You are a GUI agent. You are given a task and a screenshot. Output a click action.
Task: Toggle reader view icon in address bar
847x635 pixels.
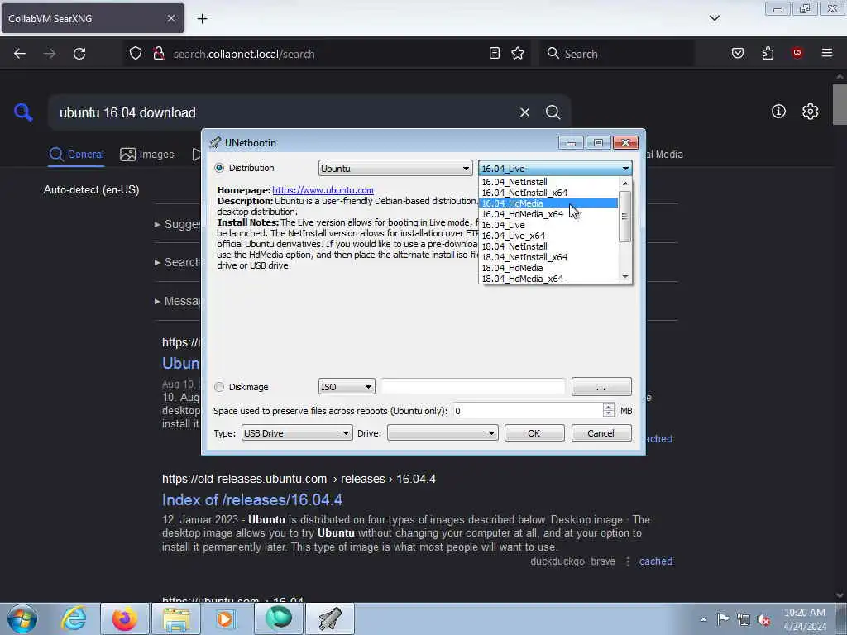(x=495, y=53)
